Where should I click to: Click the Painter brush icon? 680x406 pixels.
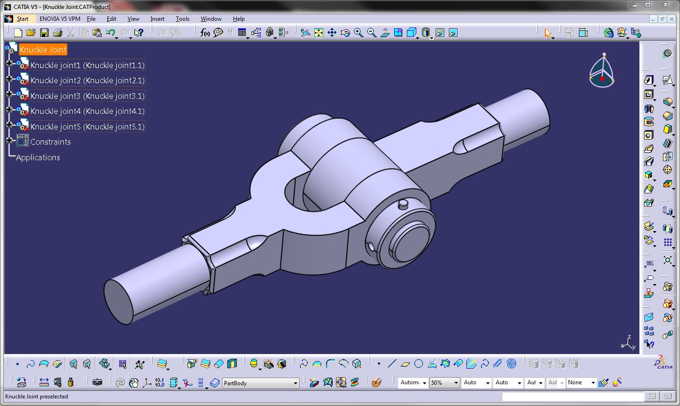603,382
